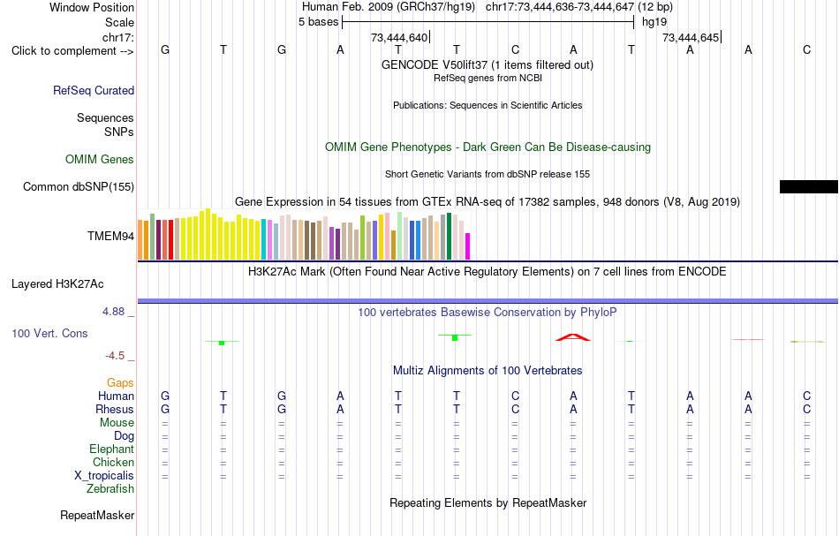Image resolution: width=839 pixels, height=536 pixels.
Task: Click the magenta last bar of GTEx chart
Action: pyautogui.click(x=468, y=246)
